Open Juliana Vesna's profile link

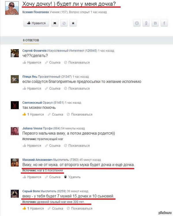click(x=32, y=128)
